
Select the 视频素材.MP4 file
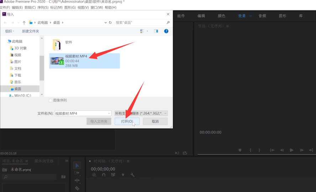pyautogui.click(x=84, y=61)
